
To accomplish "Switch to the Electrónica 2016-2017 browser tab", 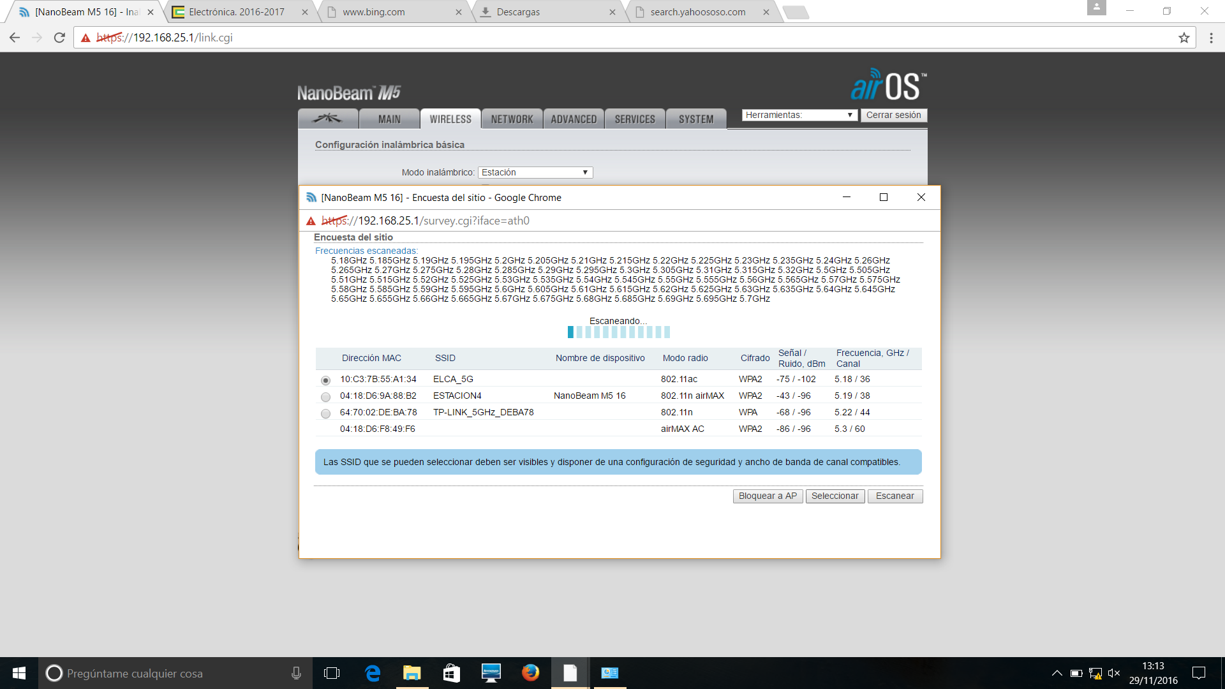I will point(236,12).
